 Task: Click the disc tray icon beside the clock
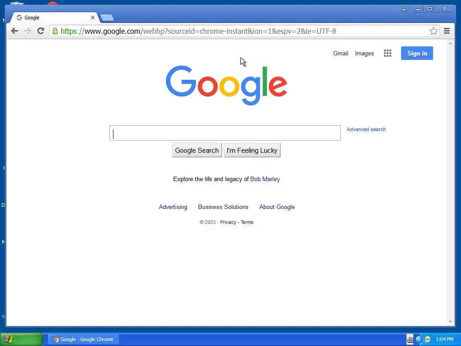(428, 339)
